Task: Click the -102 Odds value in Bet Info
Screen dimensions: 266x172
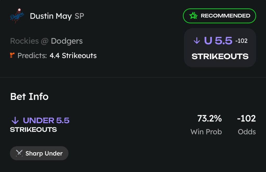Action: pos(246,119)
